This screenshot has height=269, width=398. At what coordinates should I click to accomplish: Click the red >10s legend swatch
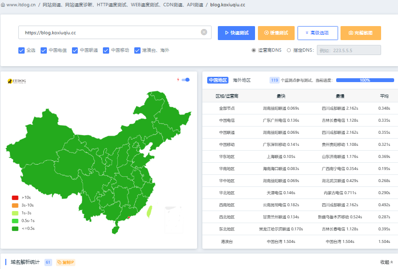coord(15,198)
